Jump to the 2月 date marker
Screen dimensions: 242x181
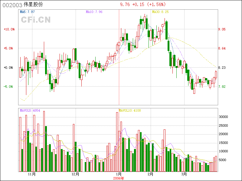[x=150, y=174]
